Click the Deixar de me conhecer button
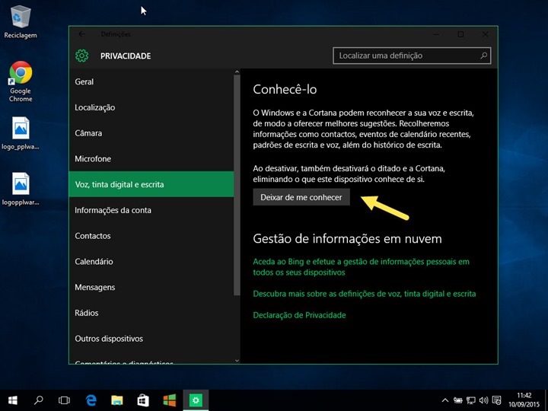Image resolution: width=548 pixels, height=411 pixels. 301,197
